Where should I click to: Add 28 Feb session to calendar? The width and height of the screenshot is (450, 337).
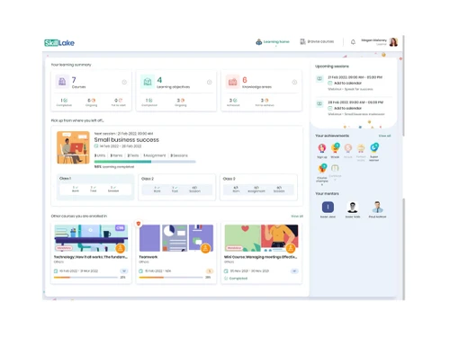coord(345,108)
